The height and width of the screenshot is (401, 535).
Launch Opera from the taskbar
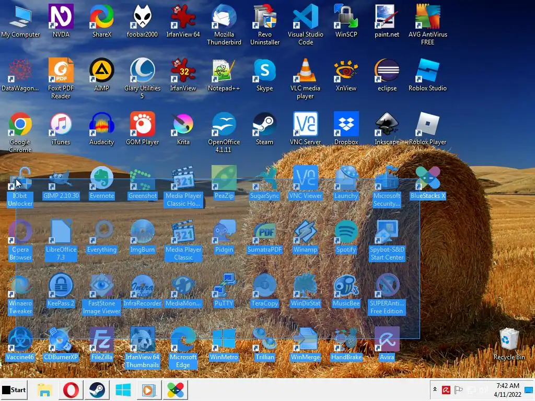tap(71, 390)
